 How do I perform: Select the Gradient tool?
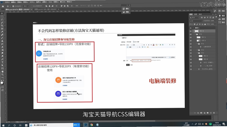click(x=2, y=50)
